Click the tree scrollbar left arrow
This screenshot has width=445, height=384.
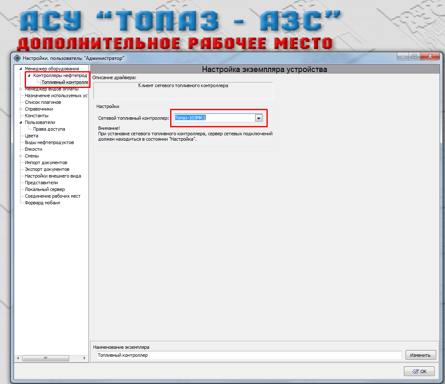click(18, 358)
